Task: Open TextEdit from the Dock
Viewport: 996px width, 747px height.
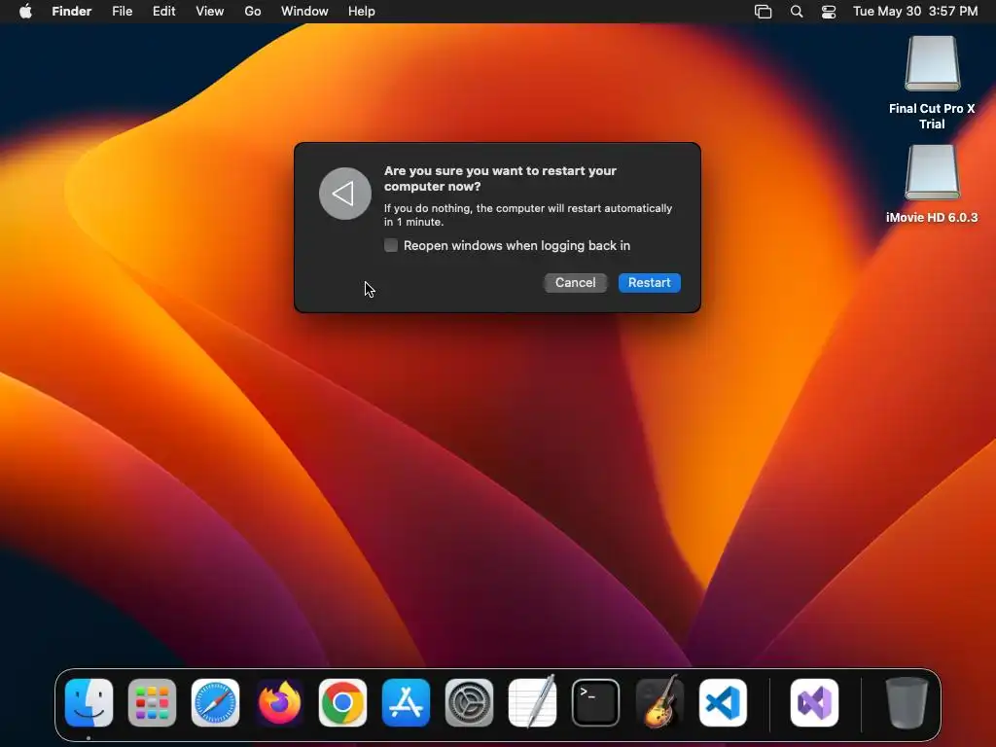Action: [x=533, y=702]
